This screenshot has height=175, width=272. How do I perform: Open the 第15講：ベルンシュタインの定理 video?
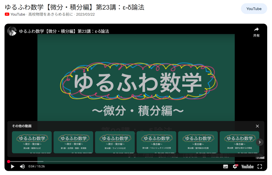pos(156,142)
